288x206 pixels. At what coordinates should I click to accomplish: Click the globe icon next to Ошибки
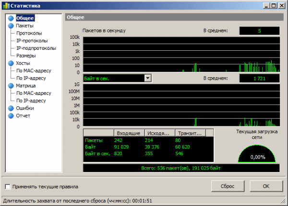11,108
